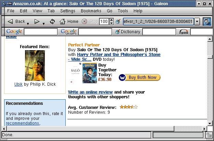Reload the page with the refresh icon
The image size is (214, 141).
point(52,22)
